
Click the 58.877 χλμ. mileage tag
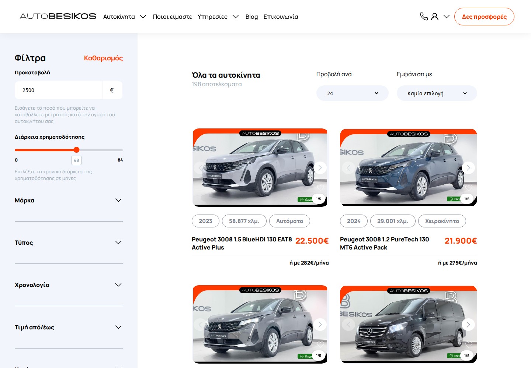click(x=244, y=221)
